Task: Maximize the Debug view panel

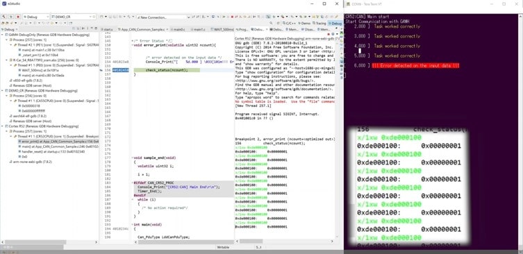Action: [x=96, y=29]
